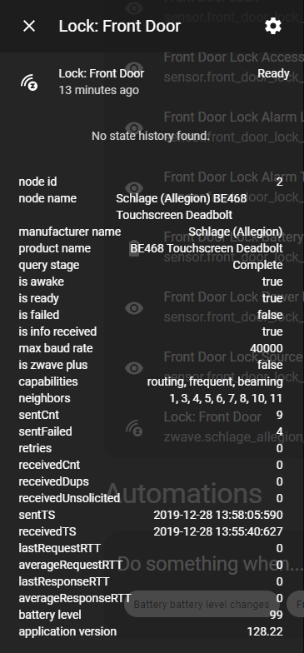Toggle eye icon beside Front Door Lock Power
Image resolution: width=304 pixels, height=653 pixels.
(x=134, y=308)
